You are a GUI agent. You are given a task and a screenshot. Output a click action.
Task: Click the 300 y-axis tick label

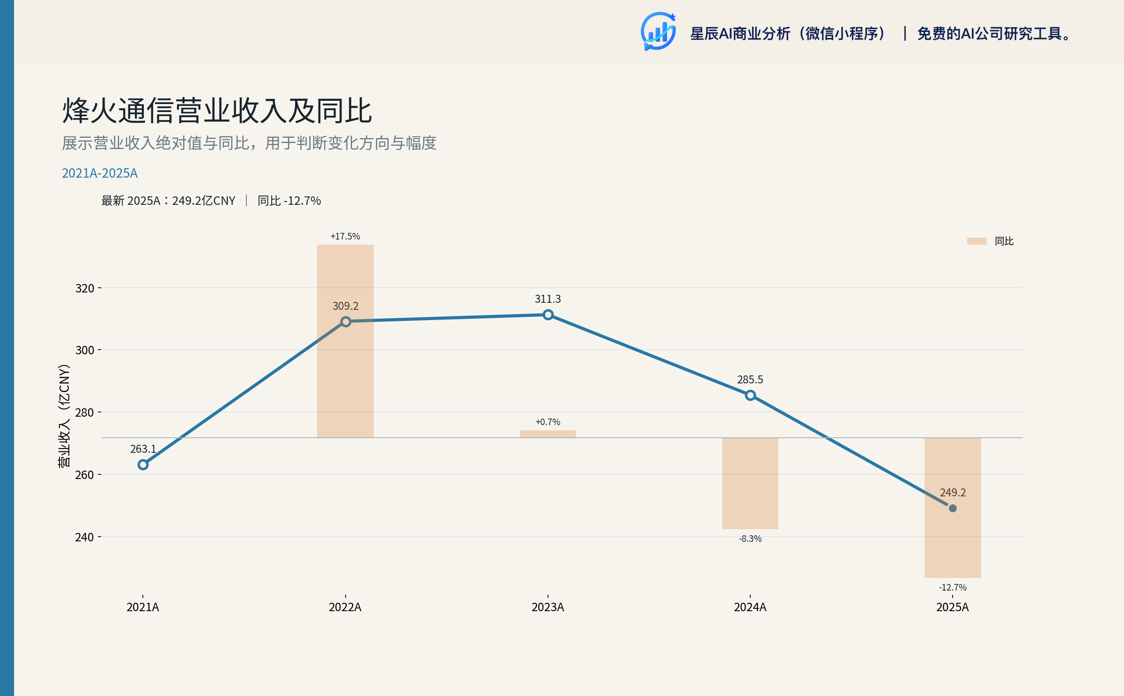[85, 350]
